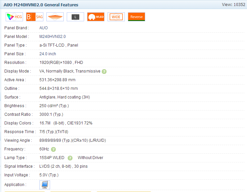Viewport: 247px width, 192px height.
Task: Click 'Antiglare, Hard coating (3H)' surface value
Action: click(64, 97)
